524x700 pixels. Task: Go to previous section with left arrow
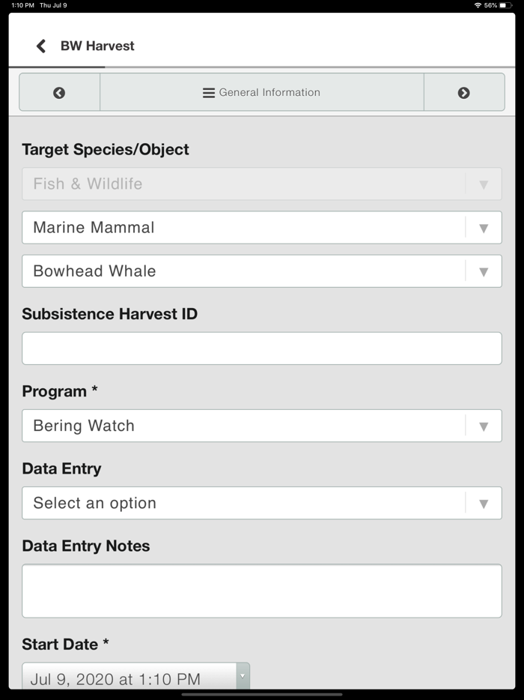click(x=59, y=93)
